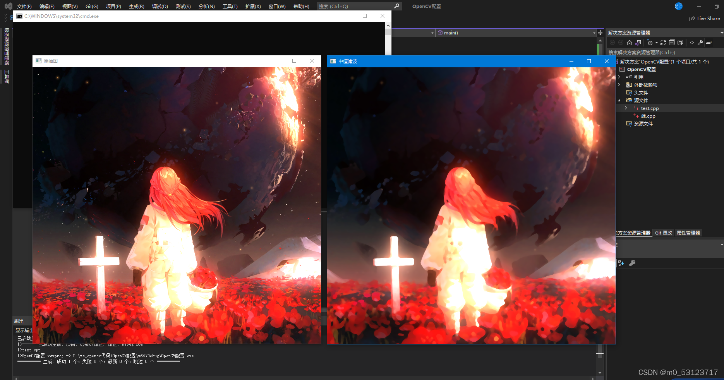Open the Git(G) menu
This screenshot has width=724, height=380.
92,7
